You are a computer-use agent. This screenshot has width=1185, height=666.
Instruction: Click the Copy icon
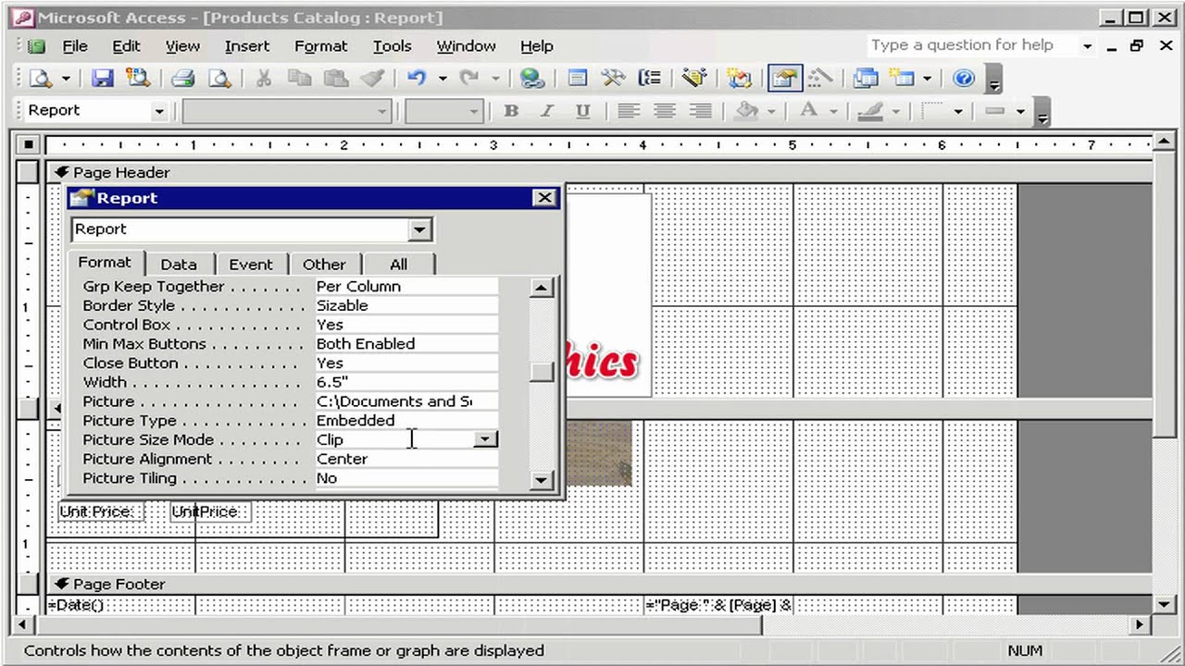pos(300,79)
